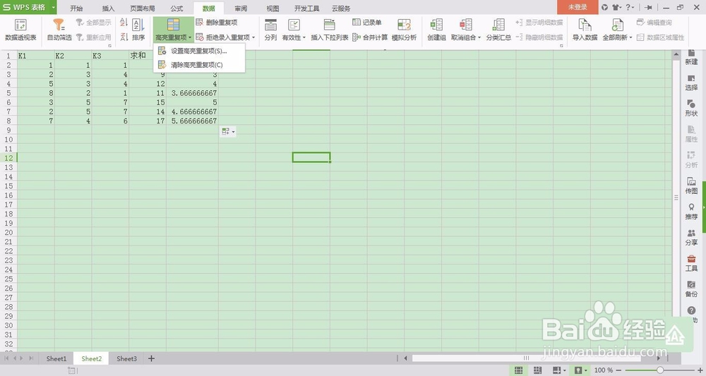Open 推荐 in the right sidebar
This screenshot has width=706, height=376.
coord(691,212)
